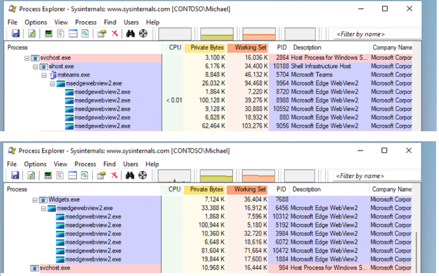
Task: Select crosshair target icon in top window
Action: click(143, 33)
